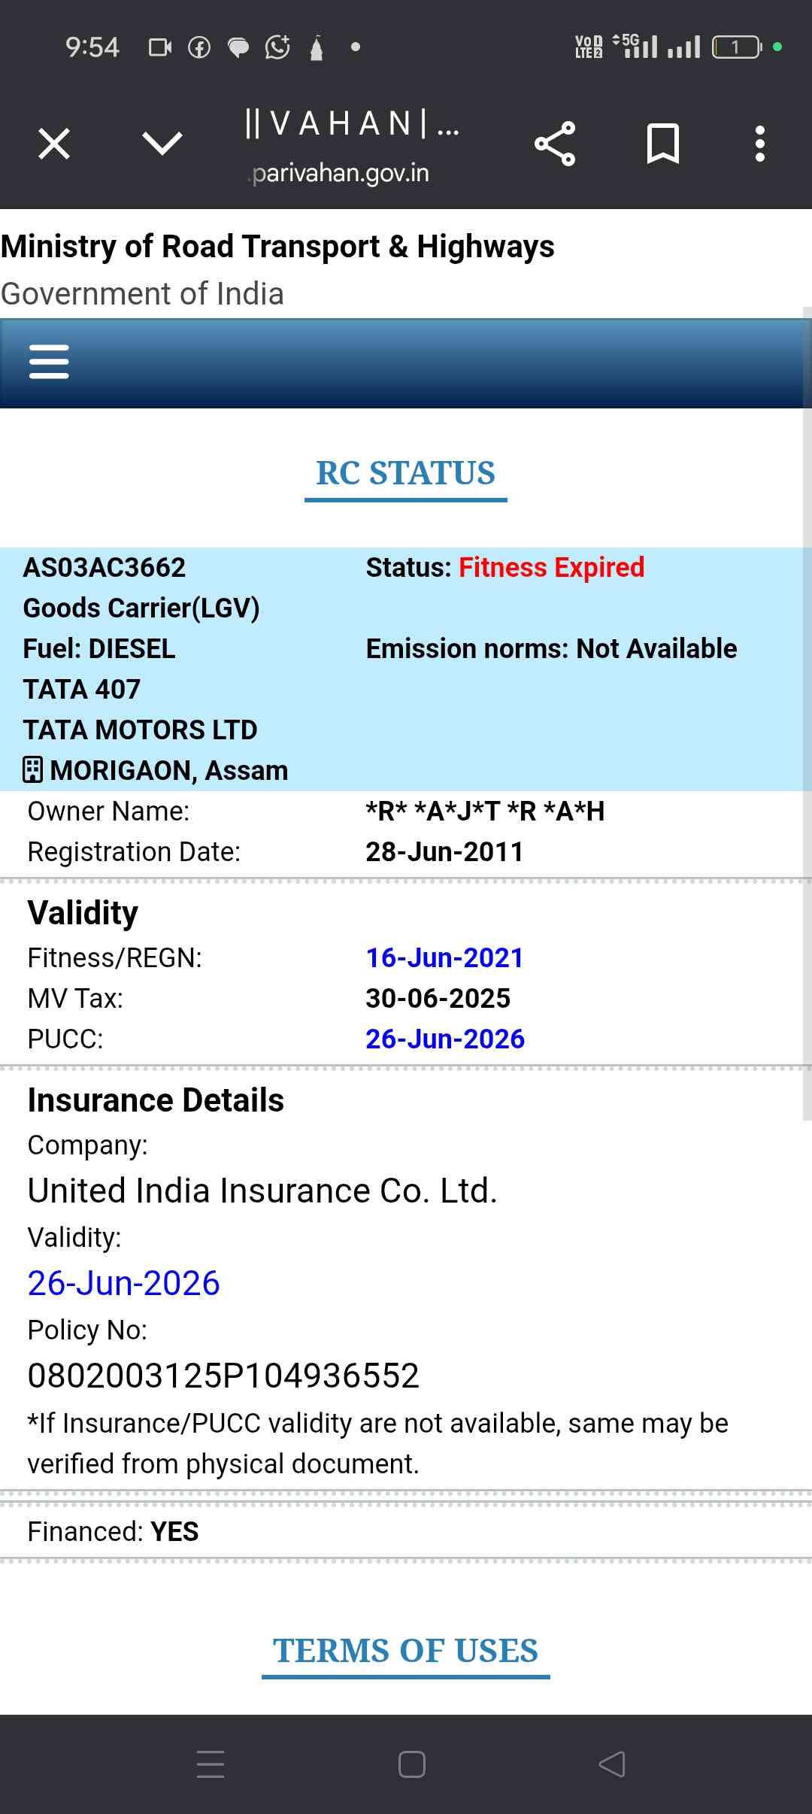Open the TERMS OF USES link
The width and height of the screenshot is (812, 1814).
pyautogui.click(x=405, y=1651)
